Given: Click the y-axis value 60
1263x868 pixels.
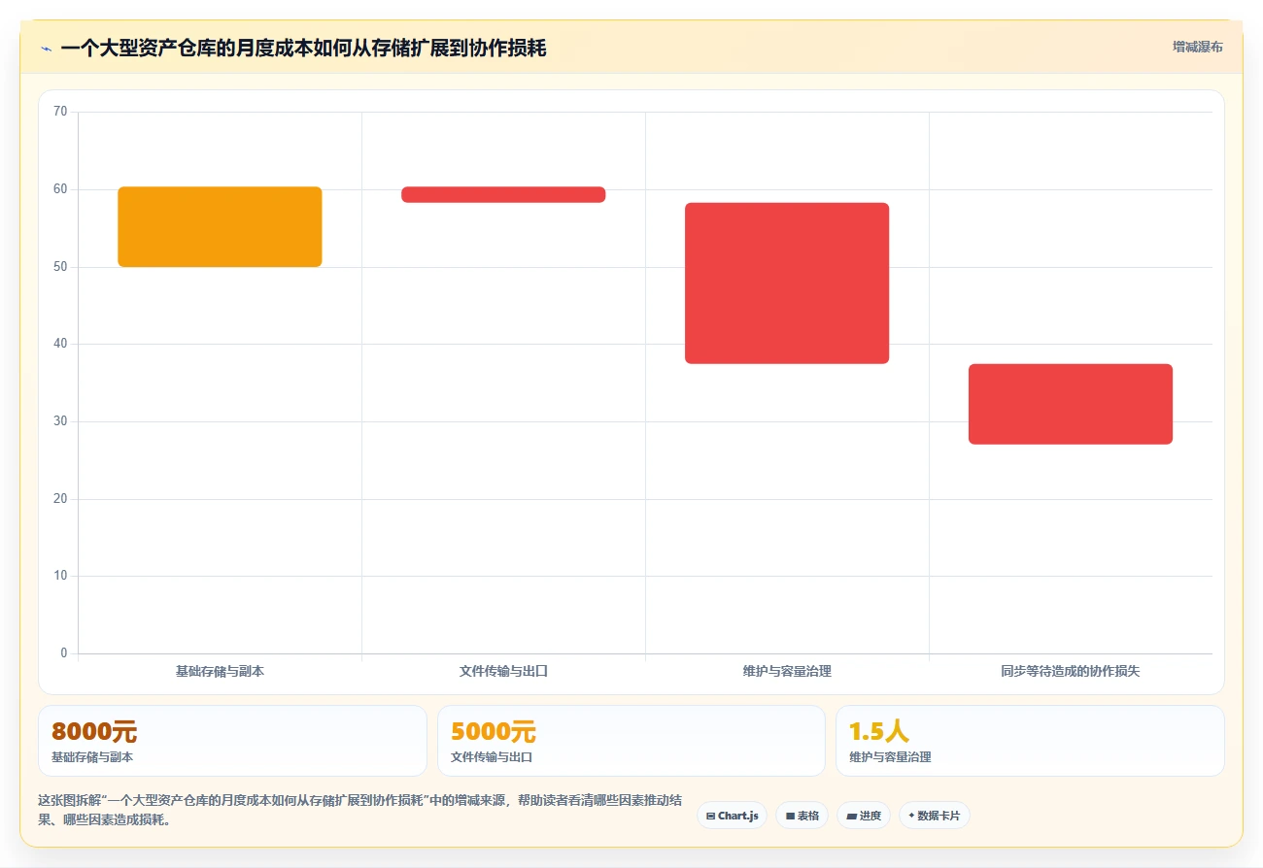Looking at the screenshot, I should (60, 189).
